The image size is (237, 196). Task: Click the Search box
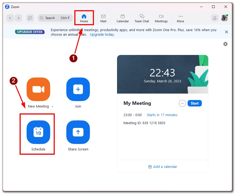[x=55, y=18]
